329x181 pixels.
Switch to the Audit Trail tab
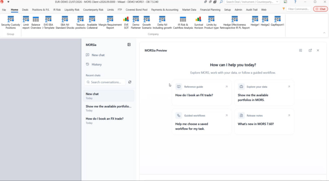[252, 10]
